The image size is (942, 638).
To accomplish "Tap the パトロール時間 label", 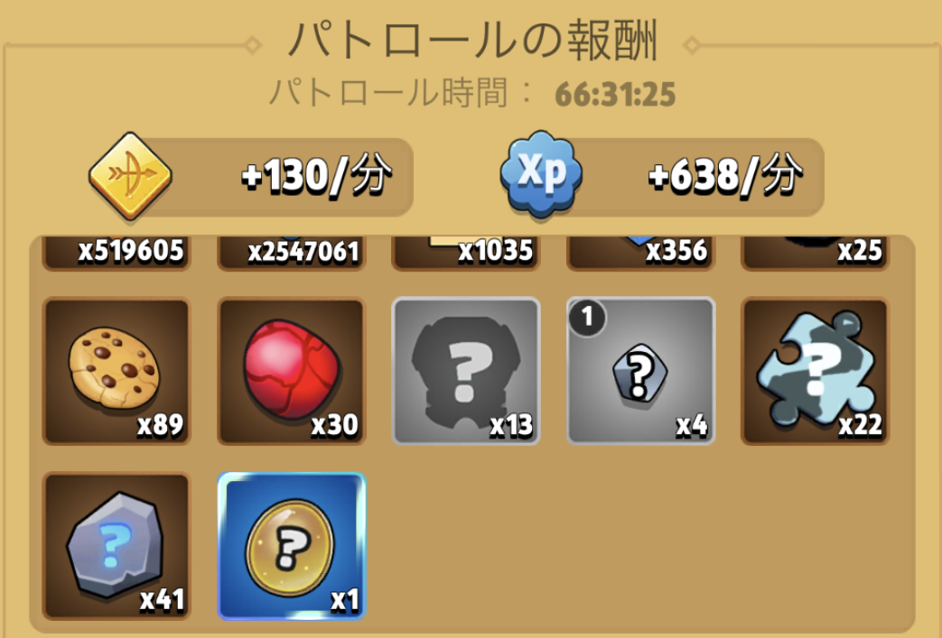I will coord(389,93).
